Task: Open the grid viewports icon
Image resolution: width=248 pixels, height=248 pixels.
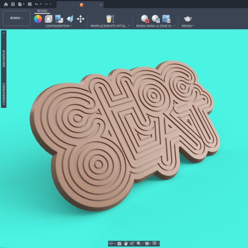Action: 155,243
